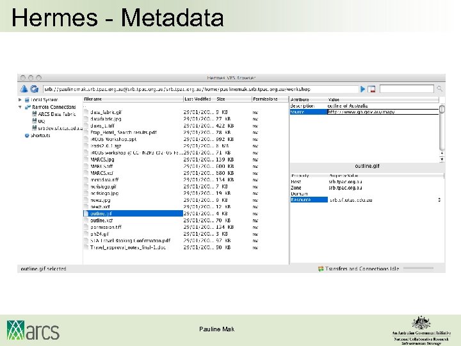Image resolution: width=461 pixels, height=346 pixels.
Task: Select outline.xcf file
Action: click(101, 220)
